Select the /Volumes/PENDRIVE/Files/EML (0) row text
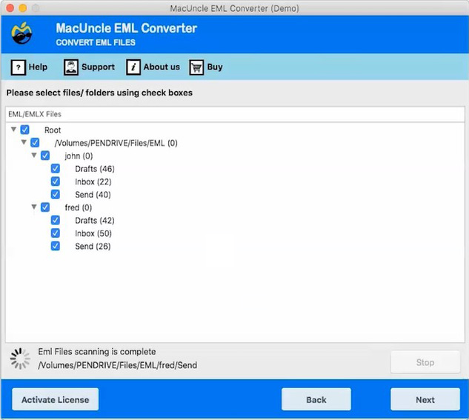The width and height of the screenshot is (469, 420). 116,143
